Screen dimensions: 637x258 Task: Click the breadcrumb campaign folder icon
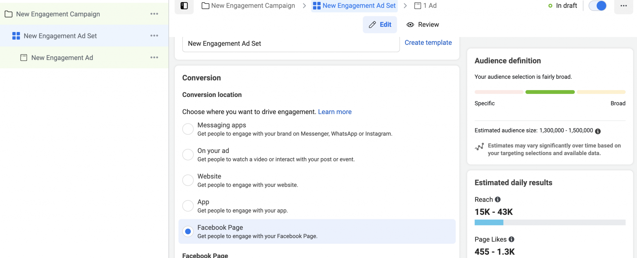click(205, 6)
